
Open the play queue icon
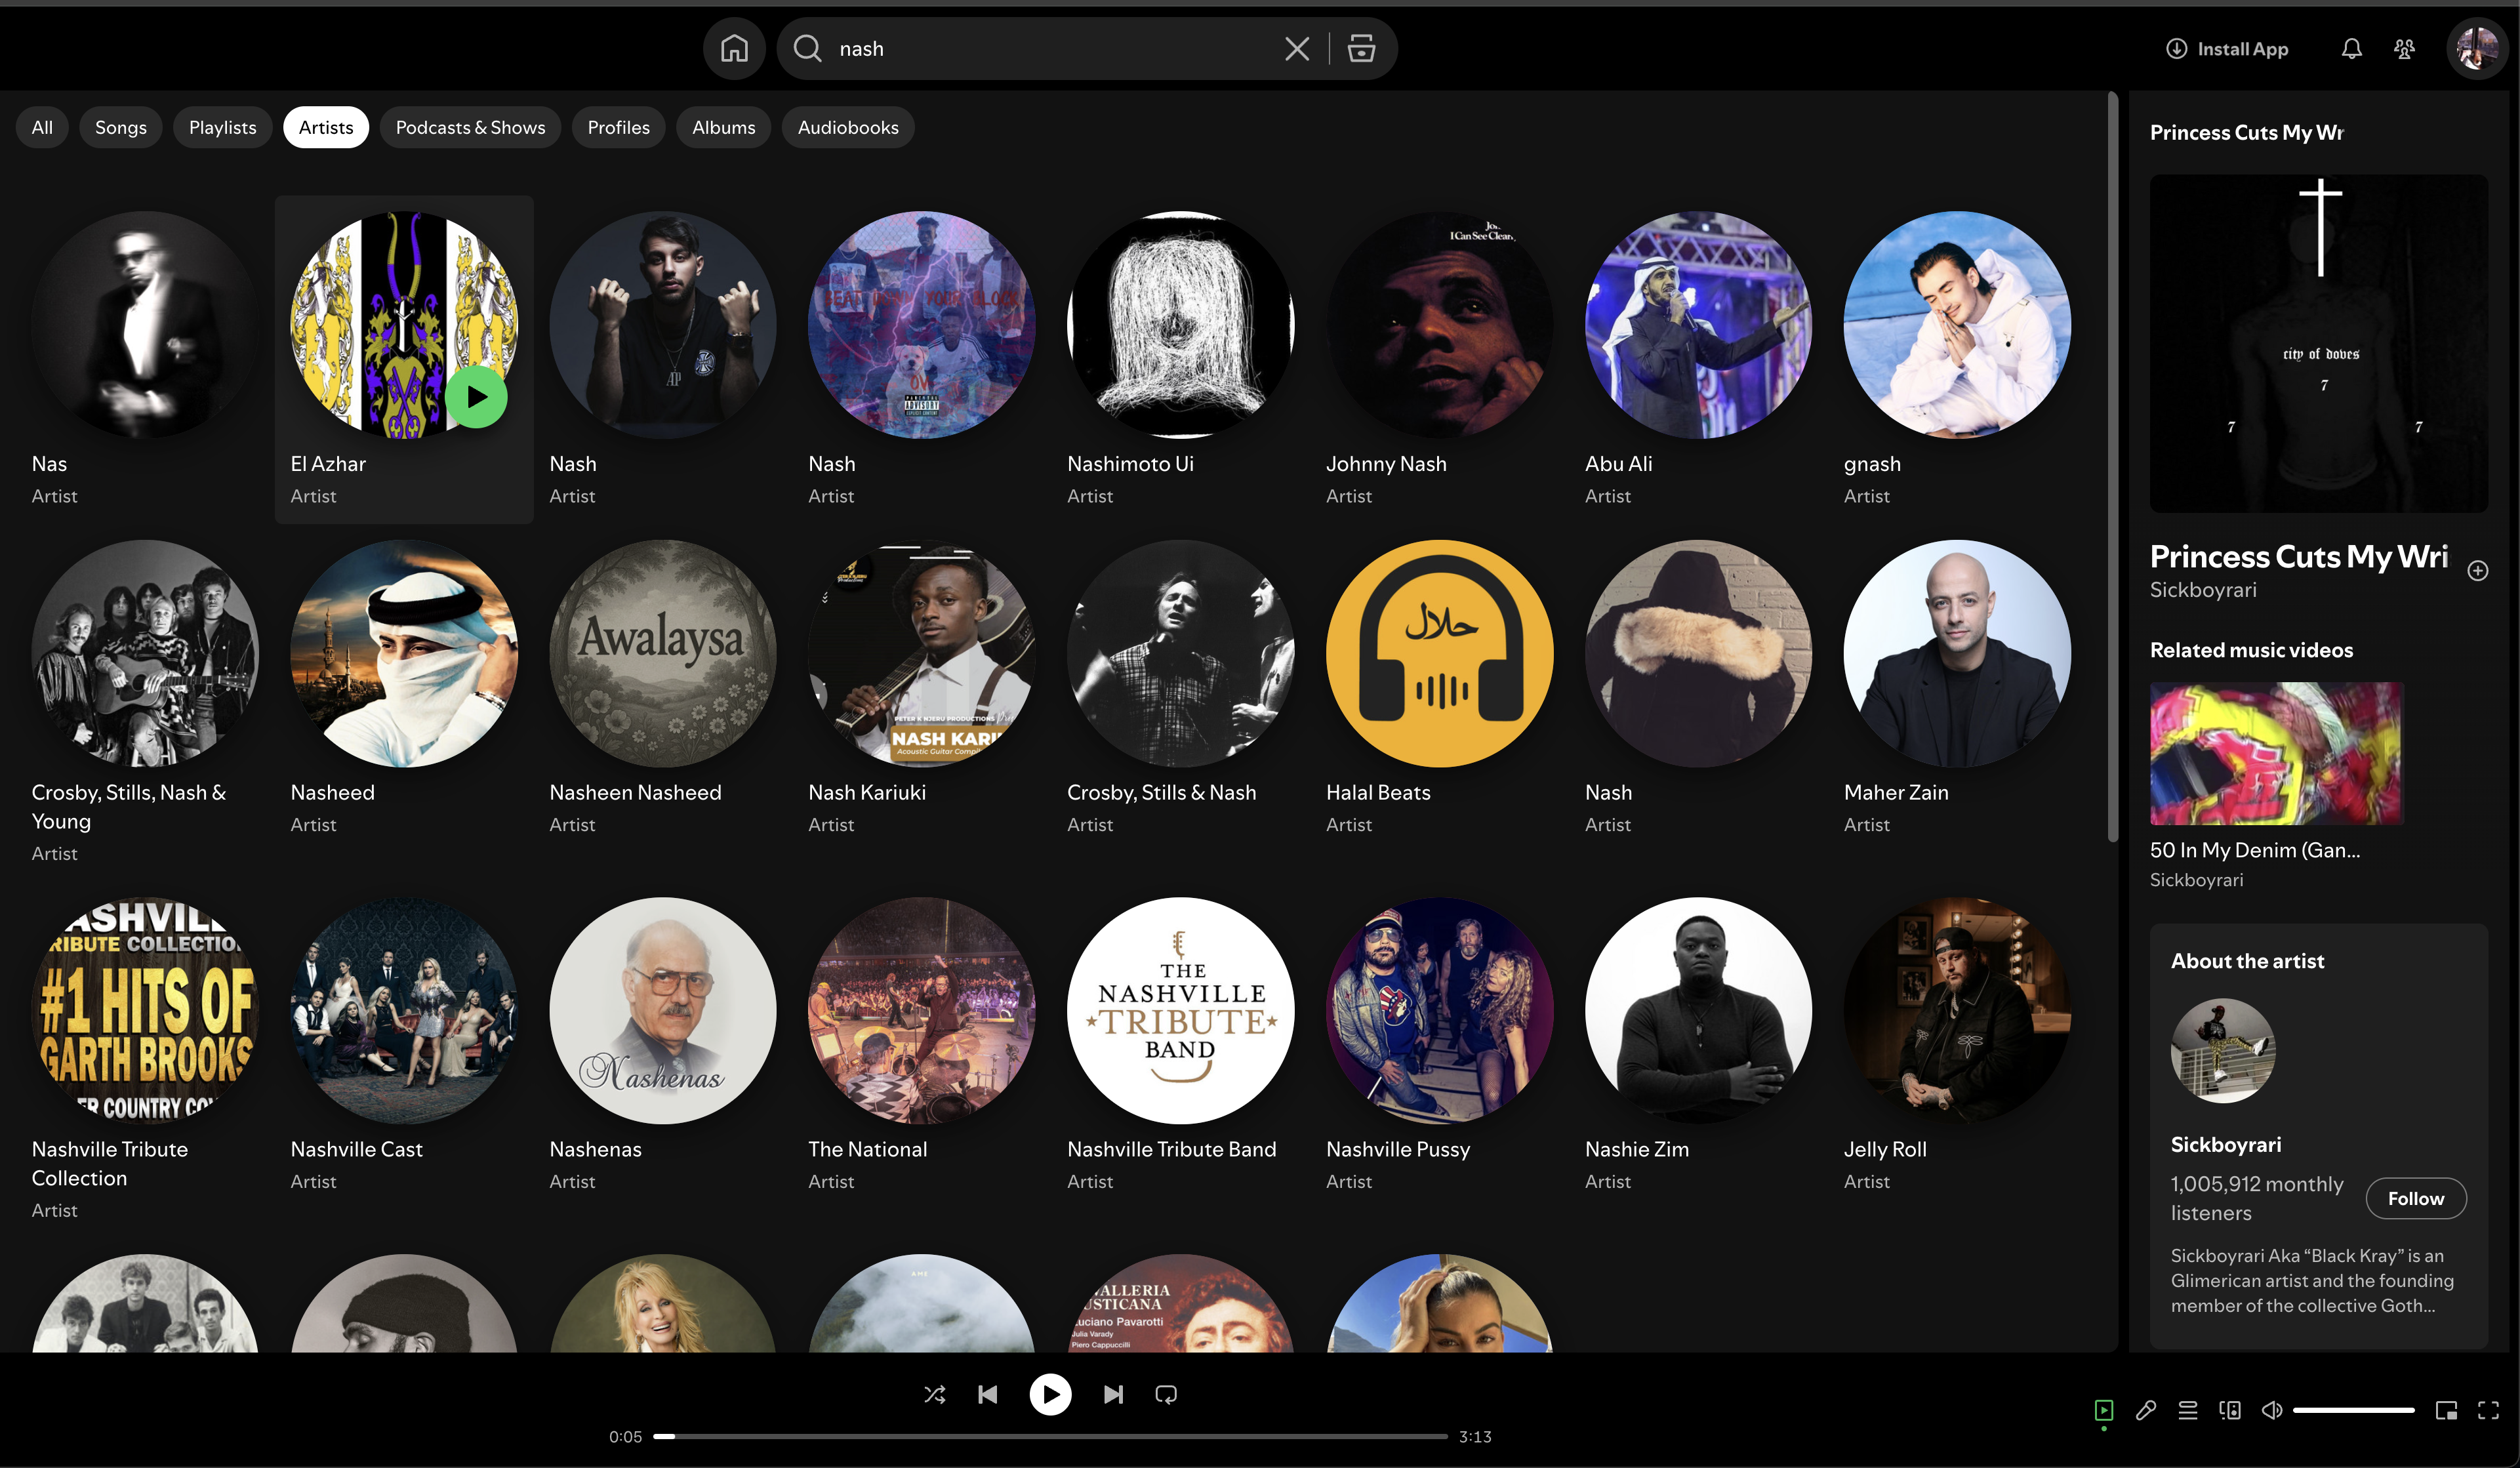[2187, 1410]
